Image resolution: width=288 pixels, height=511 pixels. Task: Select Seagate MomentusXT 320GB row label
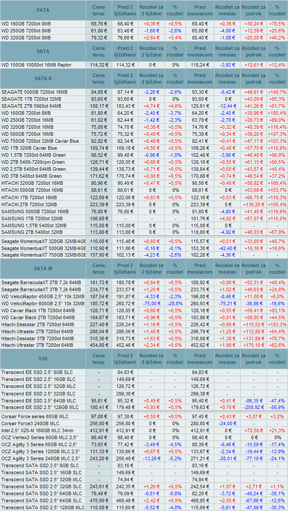click(43, 241)
